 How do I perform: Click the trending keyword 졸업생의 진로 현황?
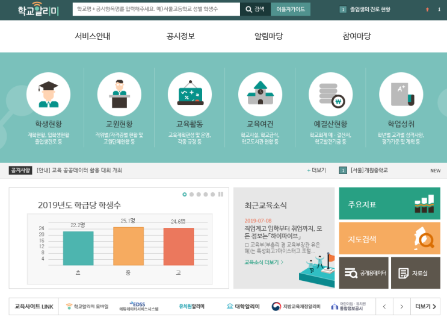click(370, 10)
